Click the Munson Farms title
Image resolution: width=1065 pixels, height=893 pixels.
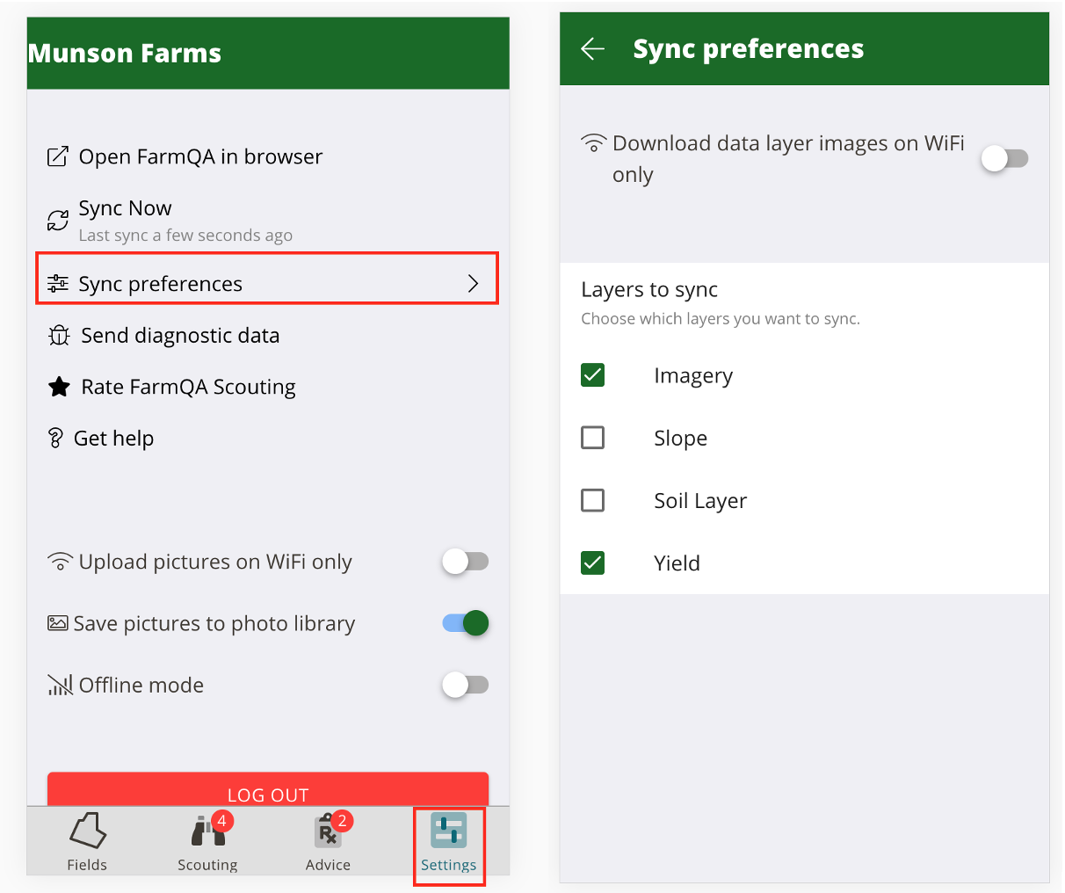click(125, 54)
